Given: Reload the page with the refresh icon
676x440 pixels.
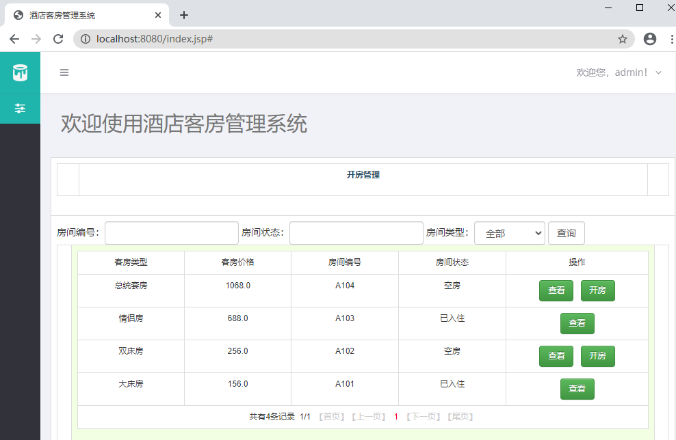Looking at the screenshot, I should pos(58,39).
